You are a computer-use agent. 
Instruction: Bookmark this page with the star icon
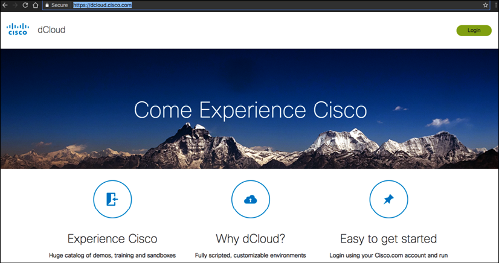tap(485, 5)
